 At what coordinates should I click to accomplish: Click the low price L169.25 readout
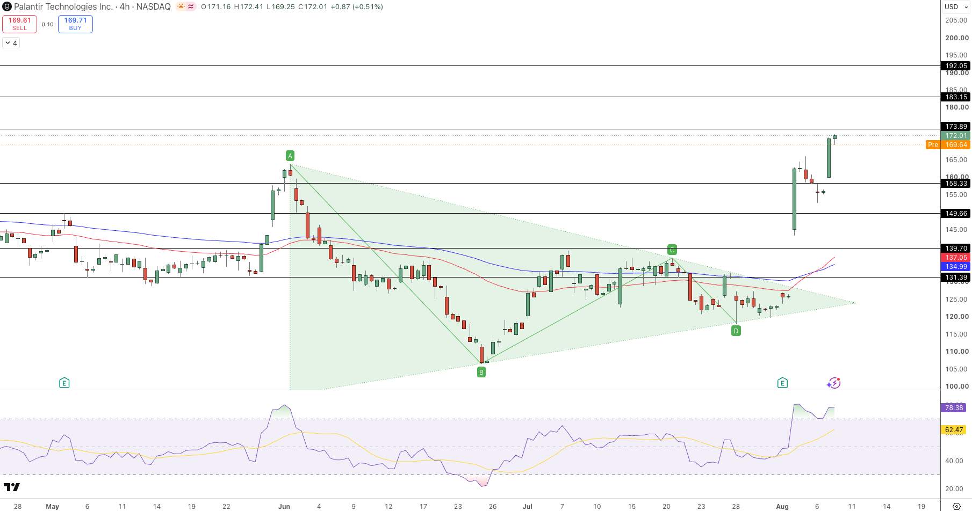[x=281, y=7]
